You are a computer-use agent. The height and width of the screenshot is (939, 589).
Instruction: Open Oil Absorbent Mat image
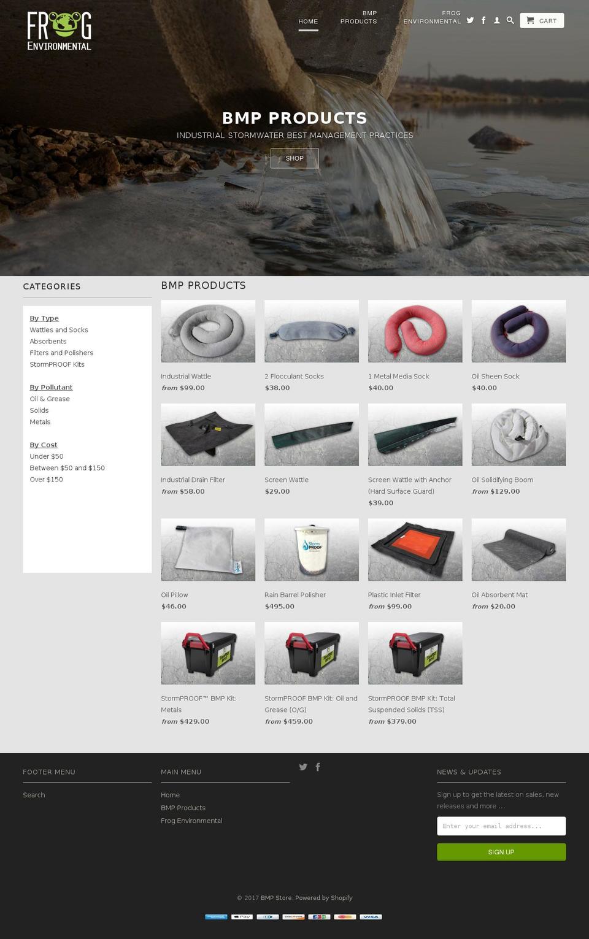coord(518,550)
